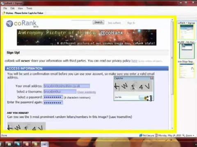Open the blue app icon in taskbar
The image size is (197, 147).
[18, 144]
